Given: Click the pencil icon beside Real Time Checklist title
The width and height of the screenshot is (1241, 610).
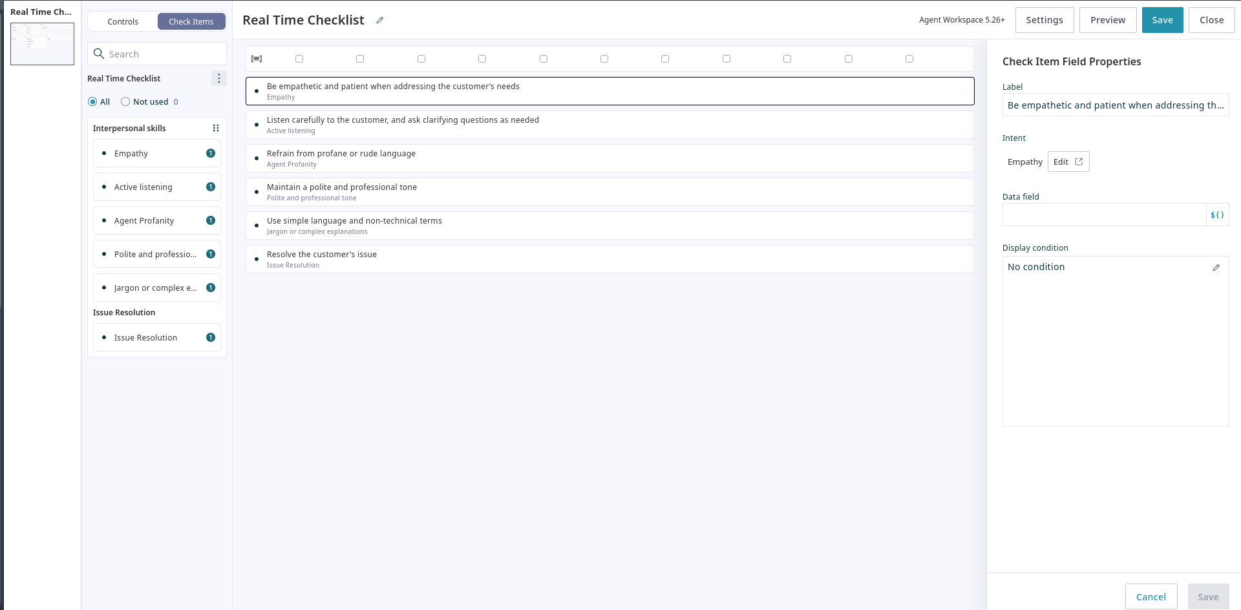Looking at the screenshot, I should [x=380, y=21].
